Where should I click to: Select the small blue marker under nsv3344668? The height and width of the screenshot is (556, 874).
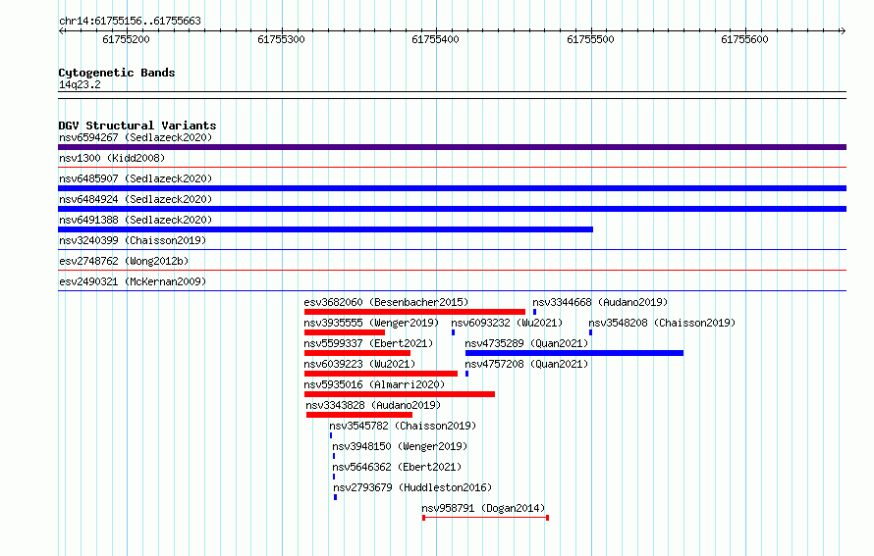point(534,312)
